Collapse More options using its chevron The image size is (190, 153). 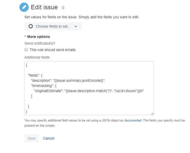click(x=25, y=36)
